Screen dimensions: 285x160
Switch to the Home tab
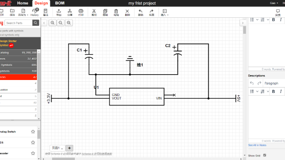click(x=23, y=3)
